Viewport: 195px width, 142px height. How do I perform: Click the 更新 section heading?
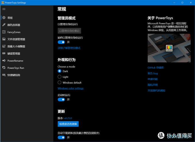61,111
